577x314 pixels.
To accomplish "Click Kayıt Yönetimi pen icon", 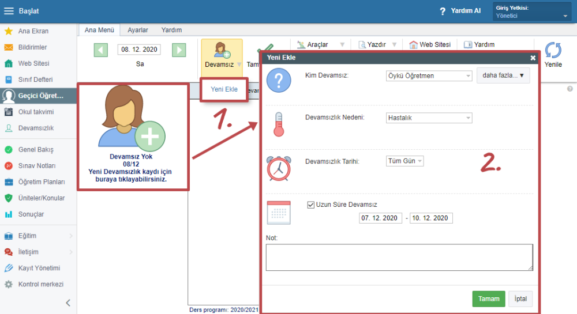I will [9, 268].
